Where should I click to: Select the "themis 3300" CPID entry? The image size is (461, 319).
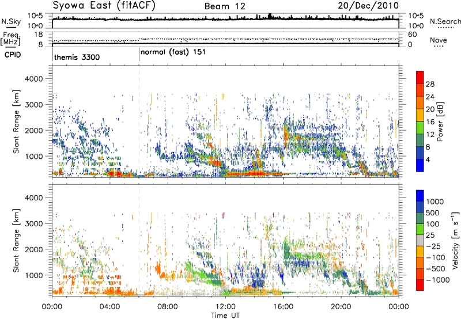[x=77, y=57]
